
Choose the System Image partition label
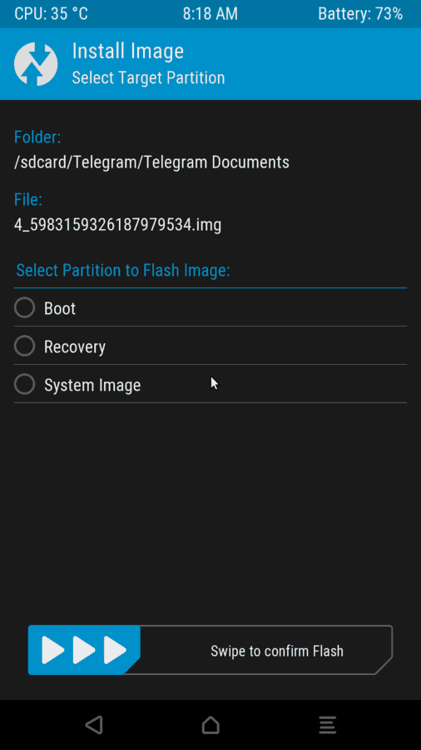click(x=92, y=385)
